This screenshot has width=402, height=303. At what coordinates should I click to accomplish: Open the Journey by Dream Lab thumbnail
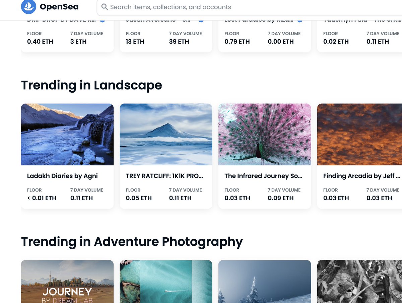(x=67, y=282)
